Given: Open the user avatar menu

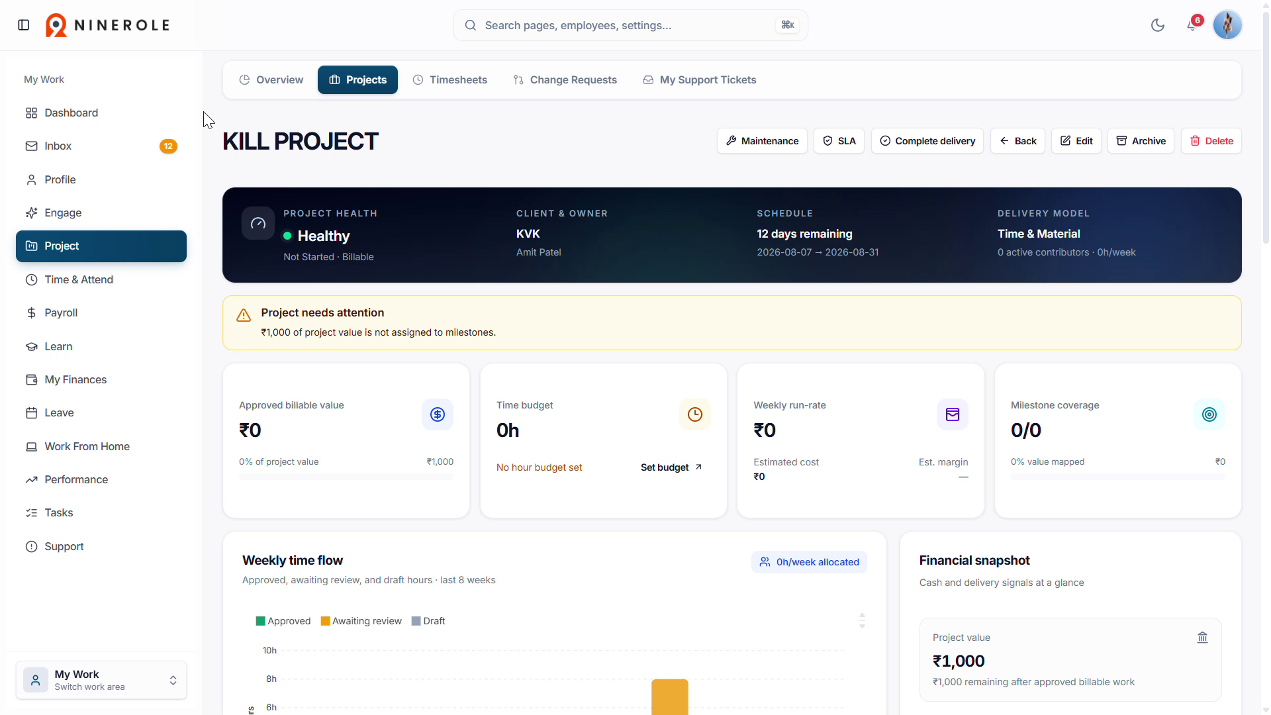Looking at the screenshot, I should 1227,25.
